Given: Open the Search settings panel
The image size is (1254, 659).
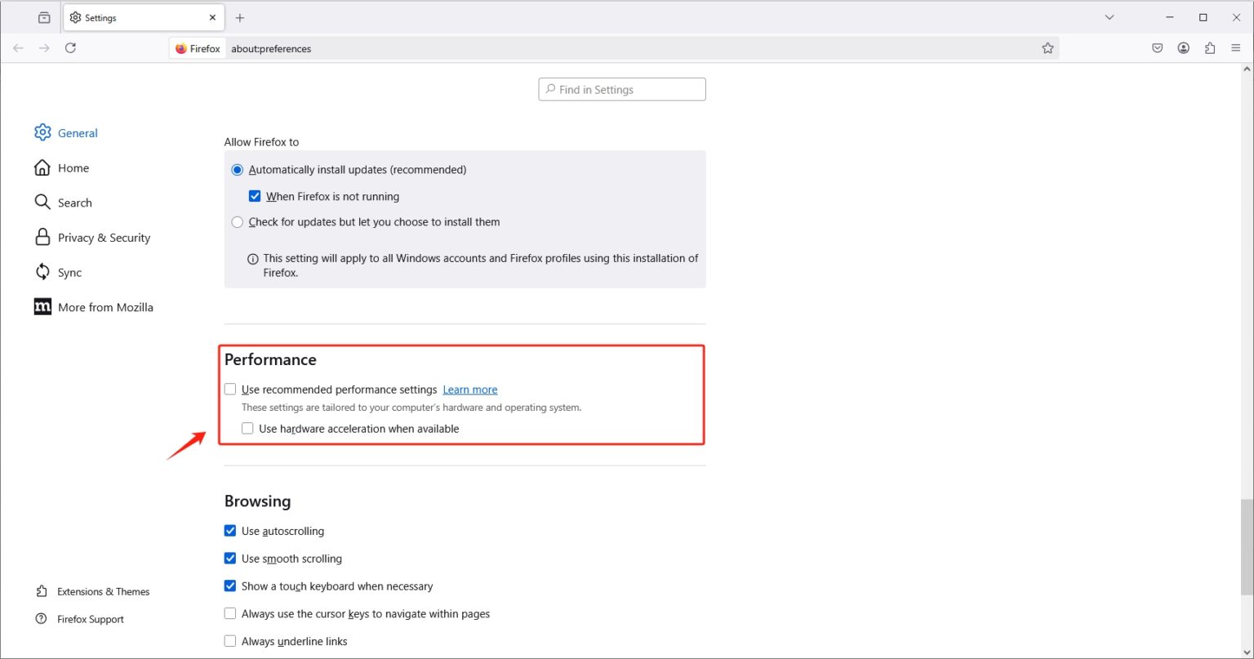Looking at the screenshot, I should (x=74, y=202).
